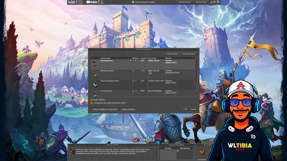Sort character list by Level column

(x=144, y=58)
